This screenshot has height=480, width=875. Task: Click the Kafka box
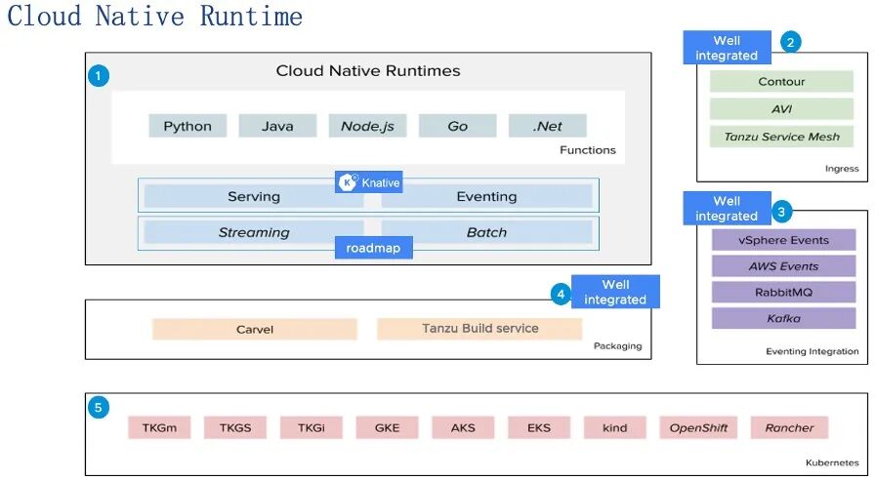tap(783, 318)
